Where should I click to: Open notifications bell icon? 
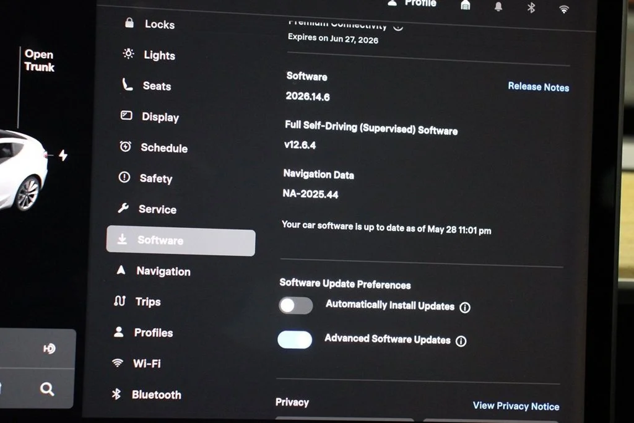click(498, 6)
